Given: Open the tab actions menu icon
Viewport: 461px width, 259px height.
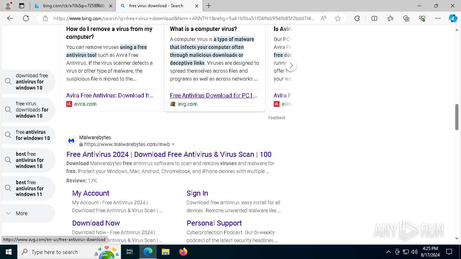Looking at the screenshot, I should (x=22, y=6).
